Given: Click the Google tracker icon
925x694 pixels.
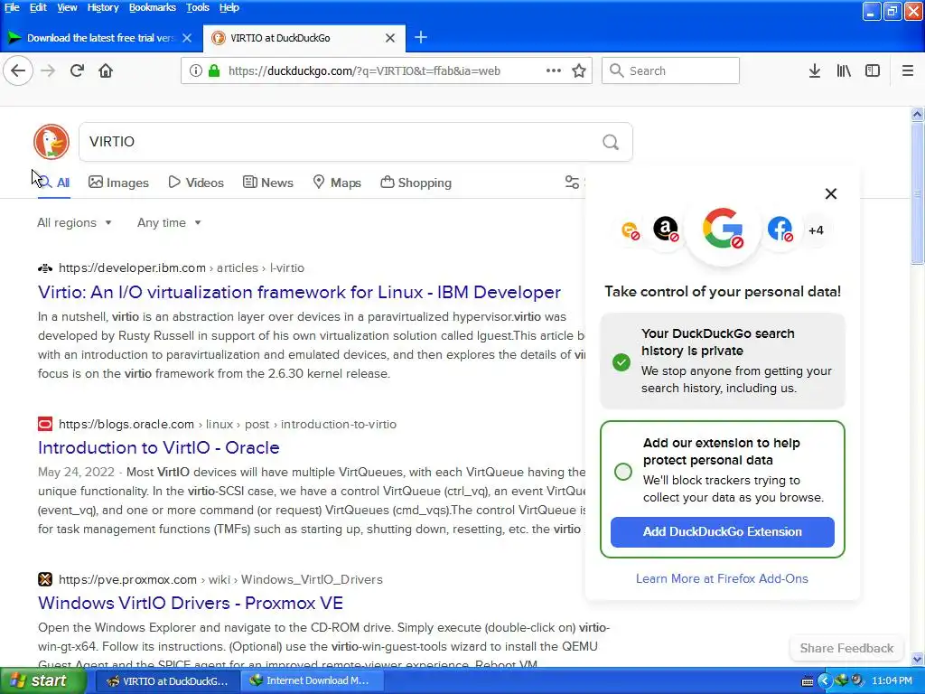Looking at the screenshot, I should (x=724, y=228).
